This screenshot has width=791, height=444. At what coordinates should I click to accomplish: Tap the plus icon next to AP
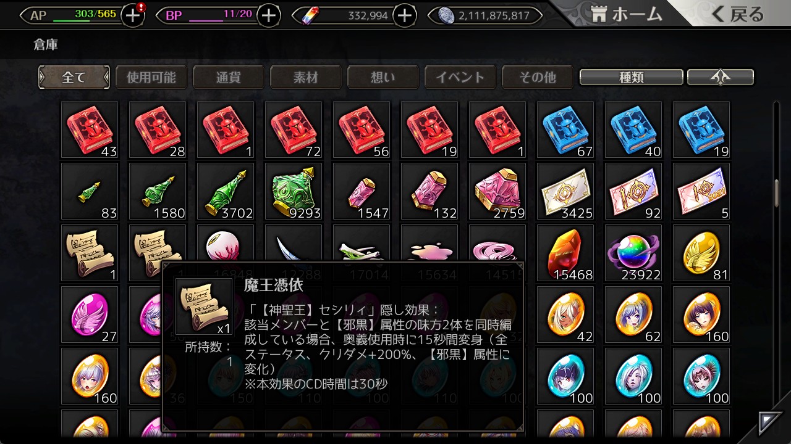coord(133,15)
